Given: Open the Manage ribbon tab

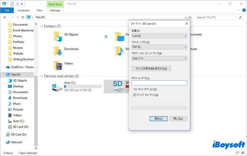Looking at the screenshot, I should coord(55,10).
